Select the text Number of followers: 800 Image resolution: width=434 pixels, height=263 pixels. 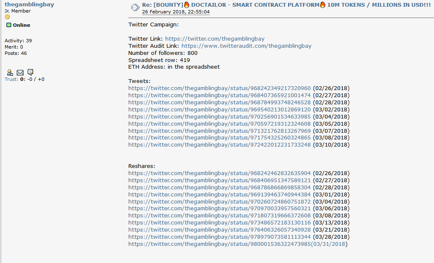click(x=163, y=53)
